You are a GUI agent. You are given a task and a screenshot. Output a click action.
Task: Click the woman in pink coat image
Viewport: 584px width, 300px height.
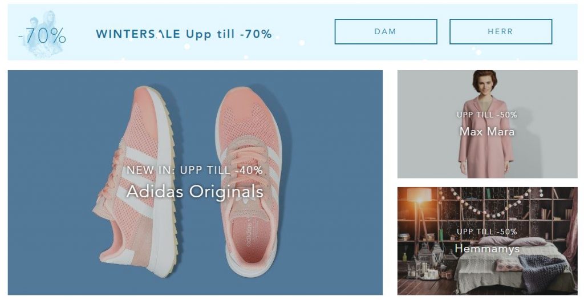click(x=485, y=124)
